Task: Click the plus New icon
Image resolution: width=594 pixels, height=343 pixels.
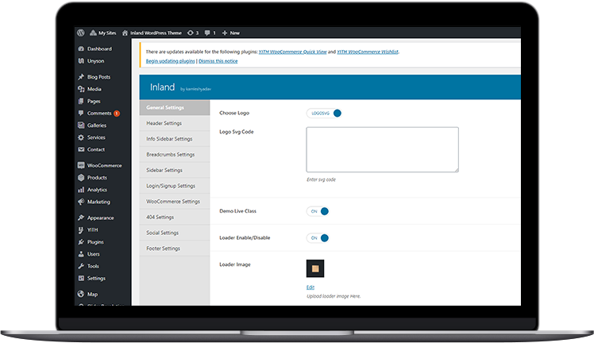Action: (225, 33)
